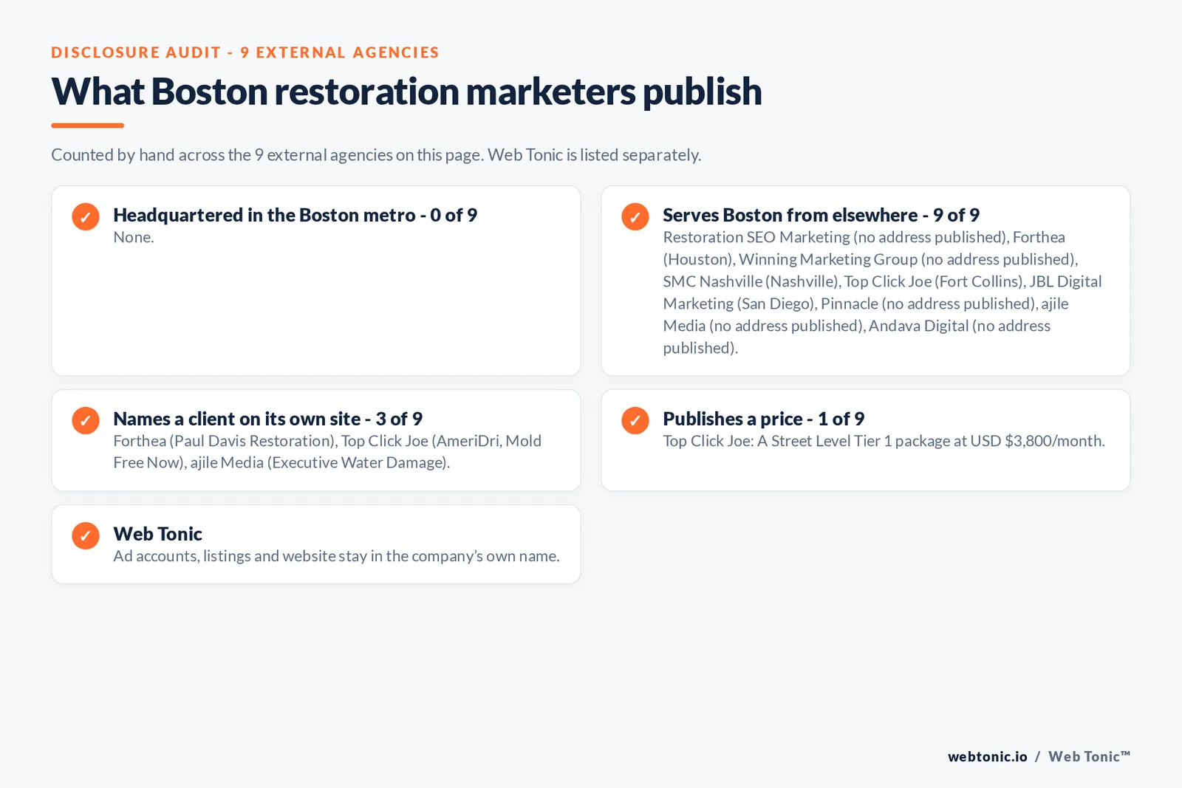Click the 'Free Now), ajile Media (Executive Water Damage).' line
Viewport: 1182px width, 788px height.
[281, 462]
